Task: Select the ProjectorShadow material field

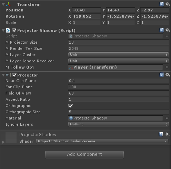Action: coord(115,118)
